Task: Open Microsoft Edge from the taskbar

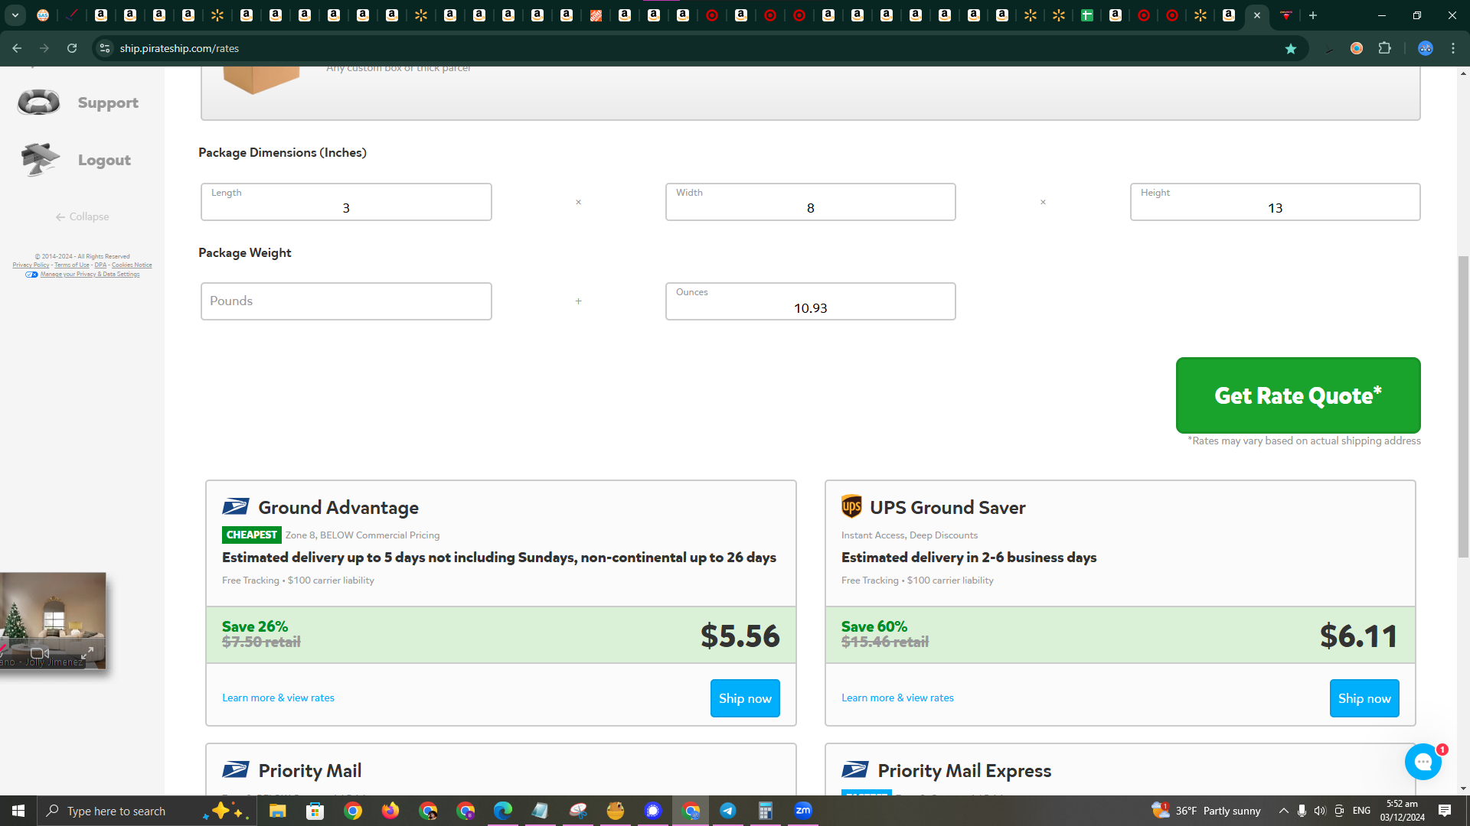Action: (x=503, y=811)
